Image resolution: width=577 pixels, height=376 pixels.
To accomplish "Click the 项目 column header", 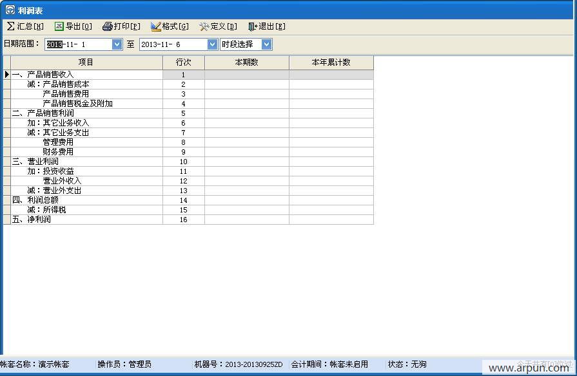I will (x=86, y=62).
